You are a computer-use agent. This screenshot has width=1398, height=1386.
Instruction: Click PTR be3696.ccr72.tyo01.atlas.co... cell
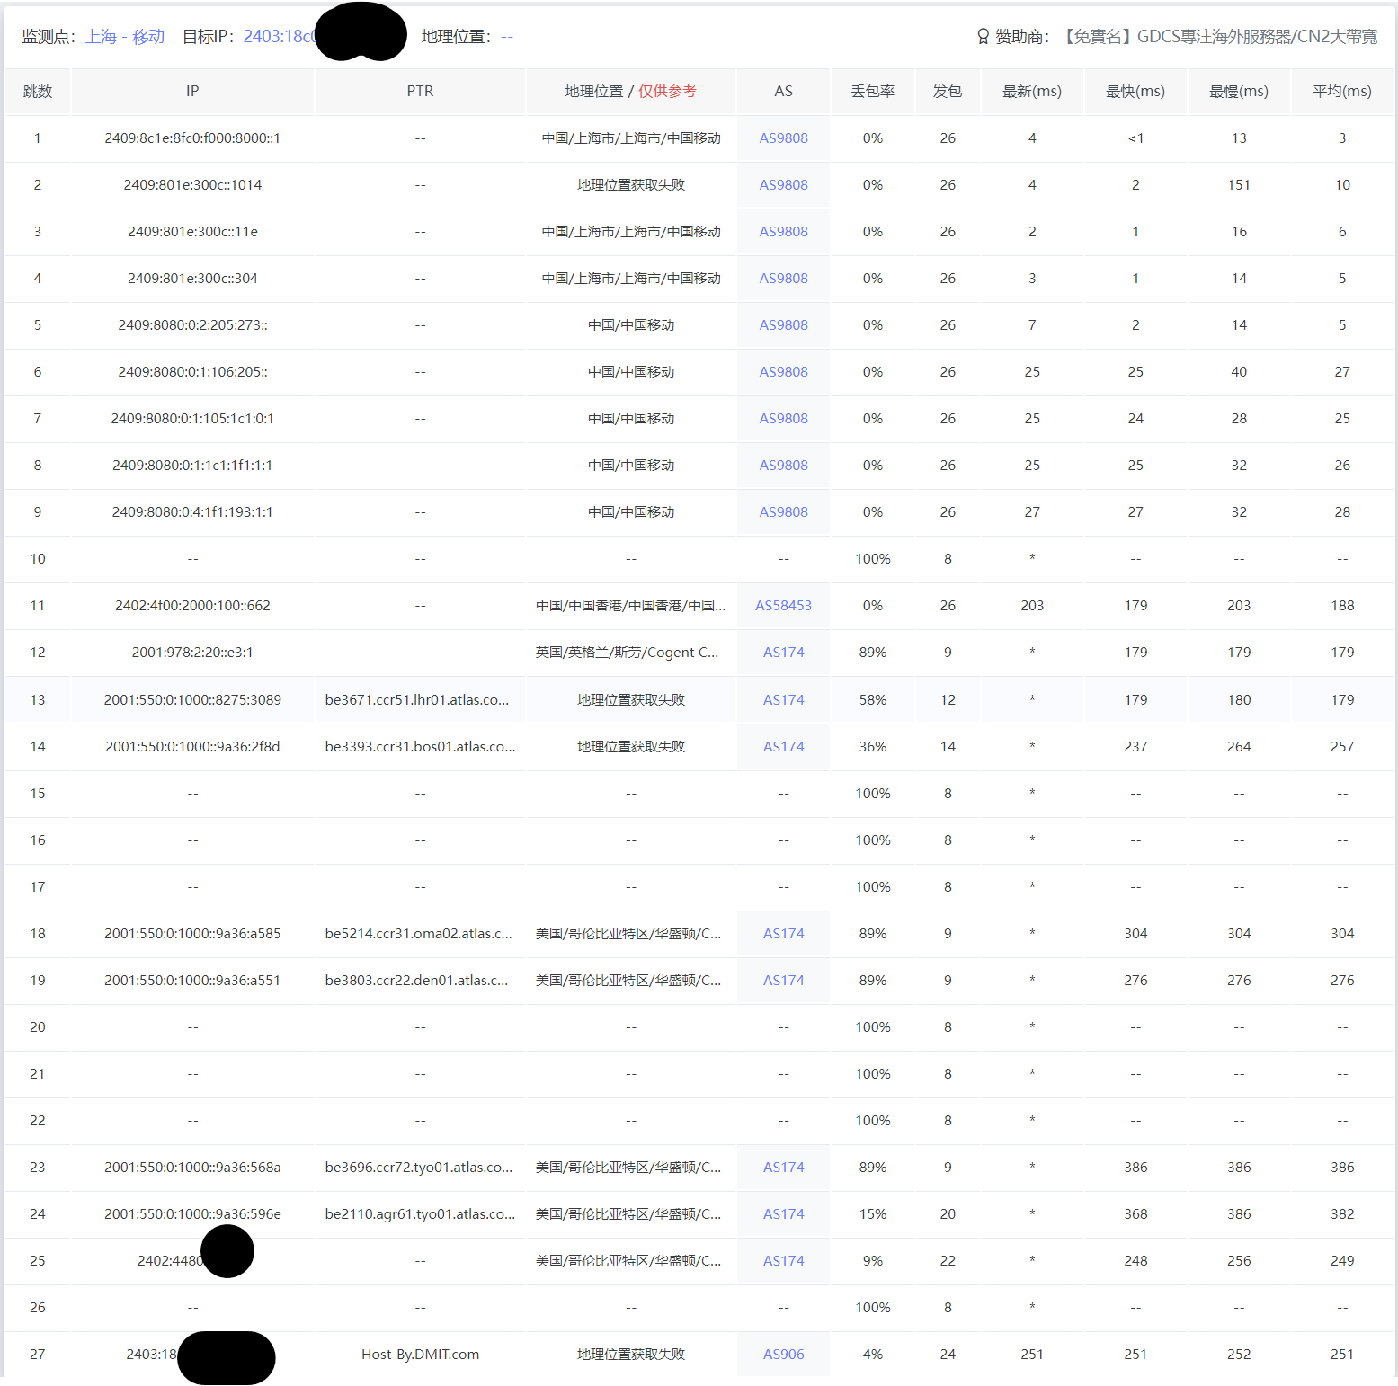[x=420, y=1168]
